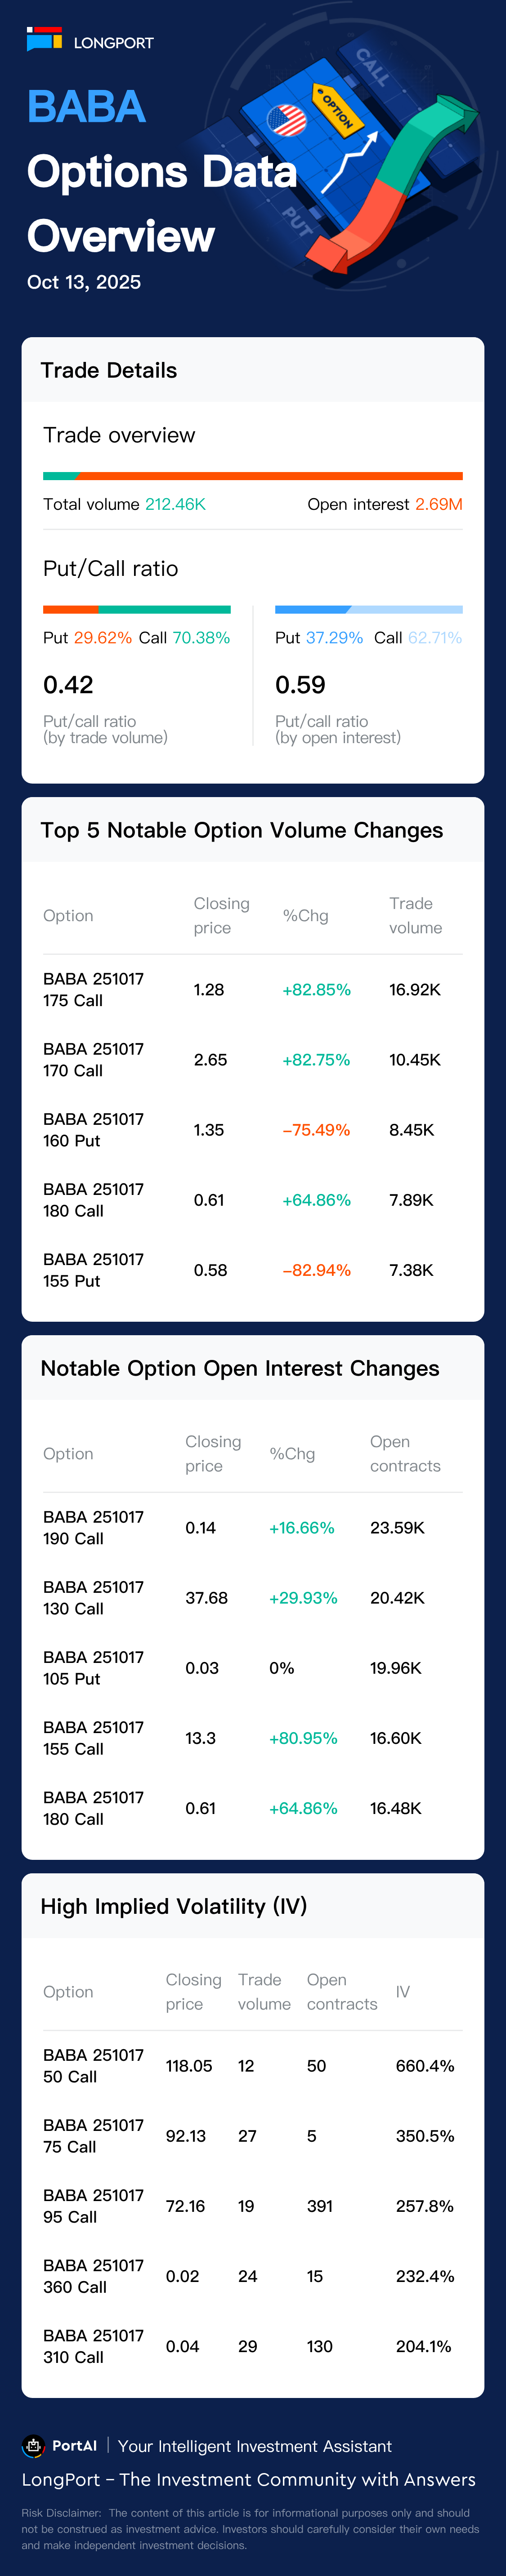The image size is (506, 2576).
Task: Click the IV column header
Action: tap(402, 1991)
